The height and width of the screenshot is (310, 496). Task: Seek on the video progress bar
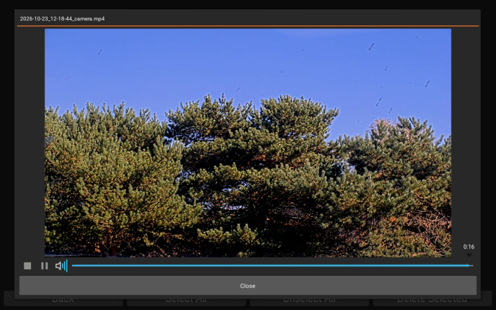(272, 266)
